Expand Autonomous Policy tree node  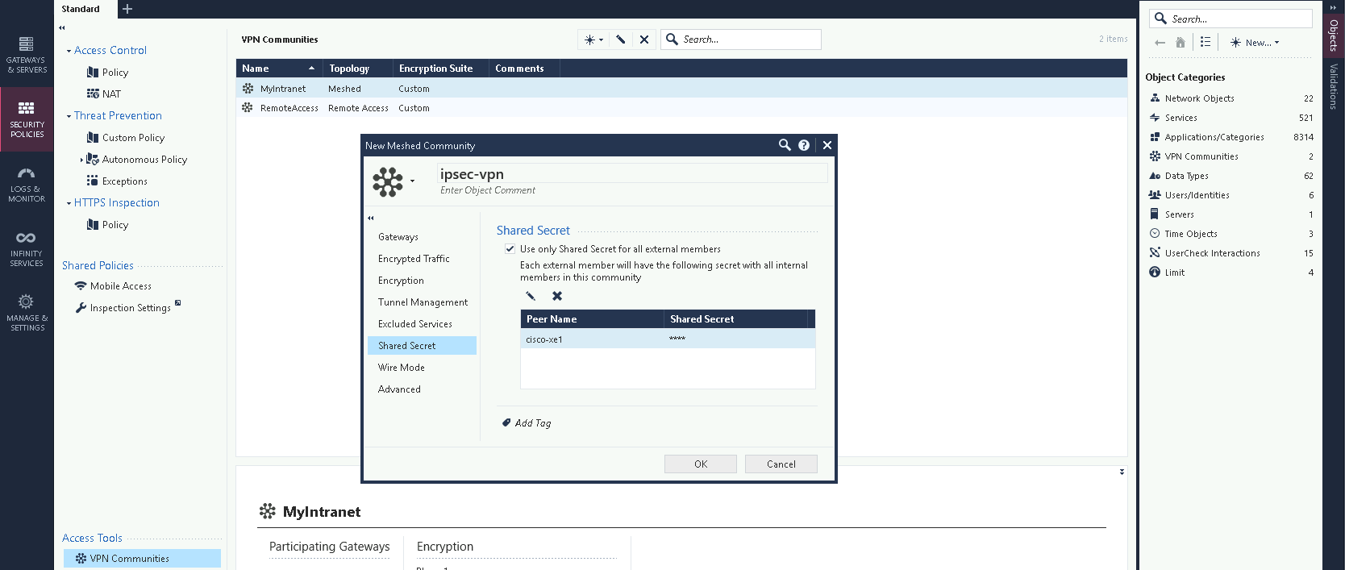point(81,160)
